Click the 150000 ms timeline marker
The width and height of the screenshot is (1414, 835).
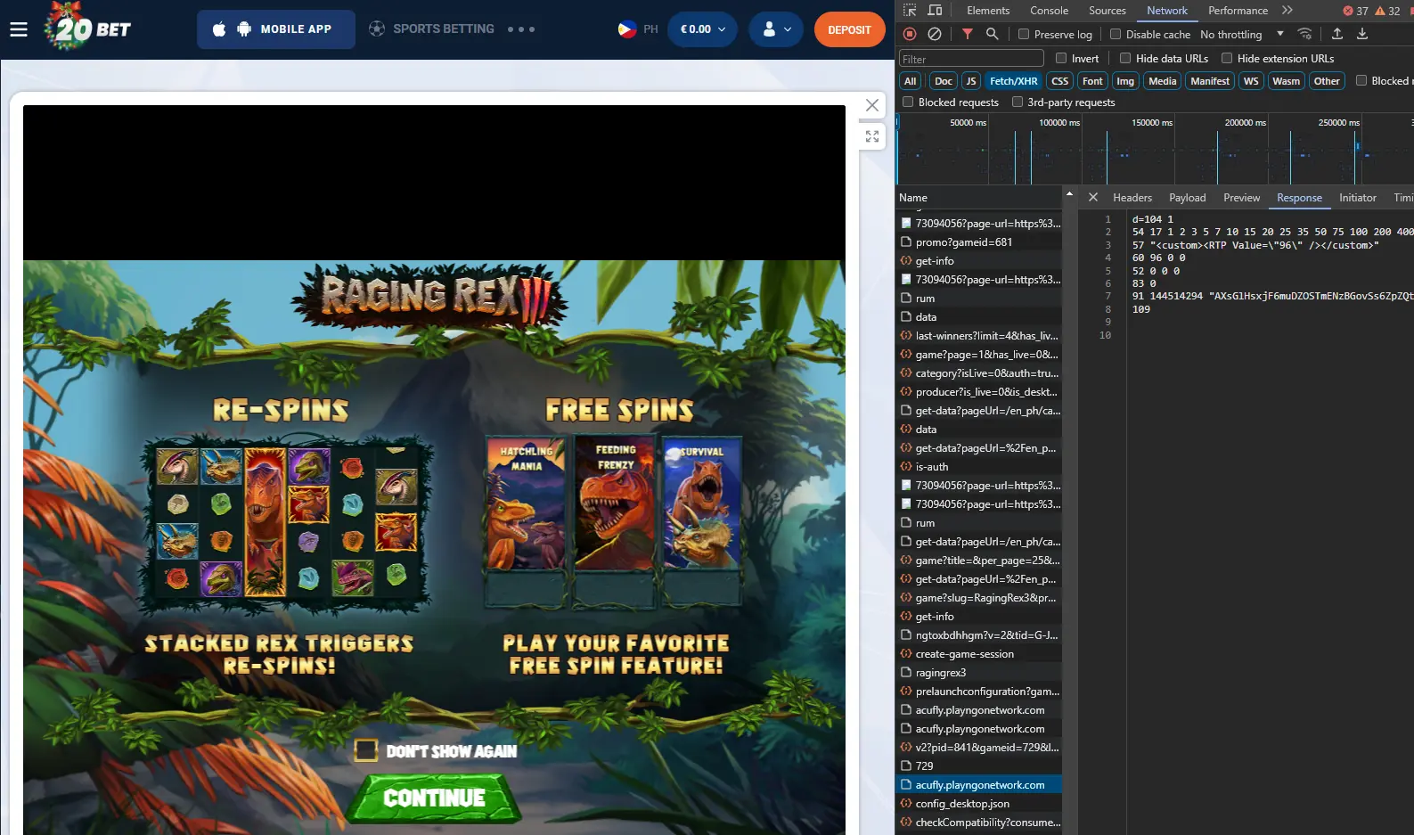pos(1151,123)
